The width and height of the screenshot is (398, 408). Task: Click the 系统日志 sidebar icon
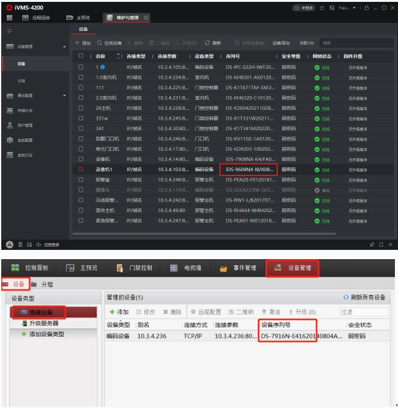coord(10,155)
